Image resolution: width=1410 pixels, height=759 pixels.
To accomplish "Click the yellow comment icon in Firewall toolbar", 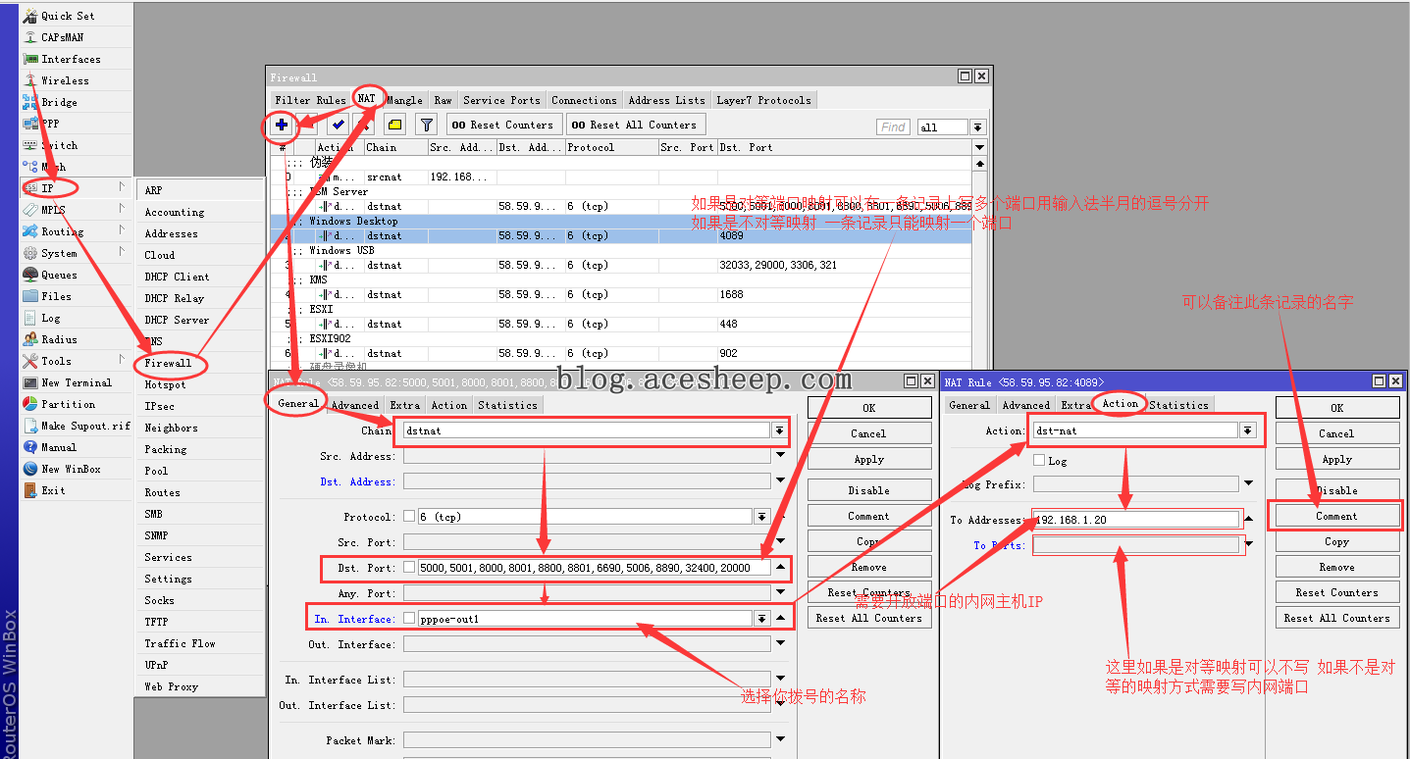I will (x=394, y=125).
